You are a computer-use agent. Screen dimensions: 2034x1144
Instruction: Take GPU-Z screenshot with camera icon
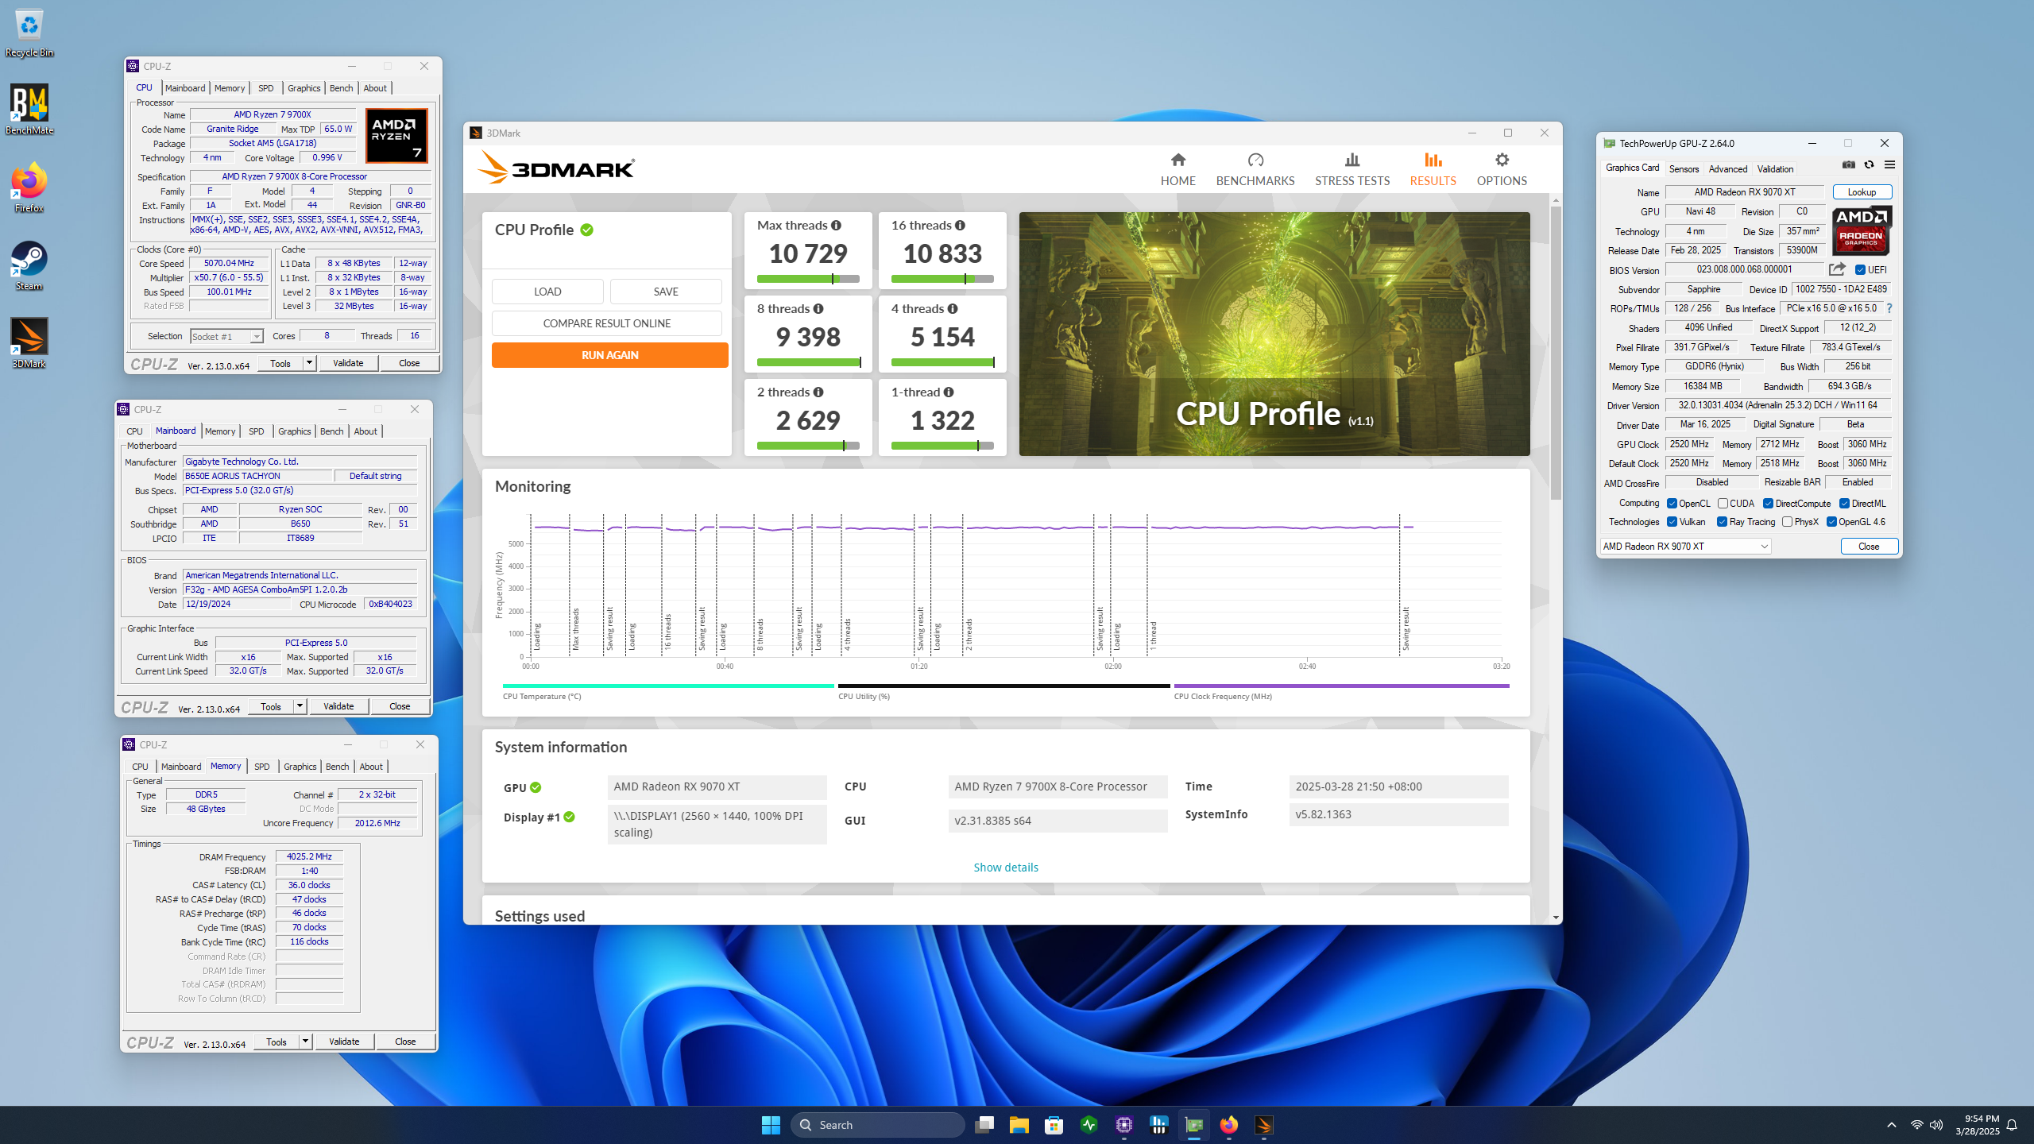tap(1849, 165)
